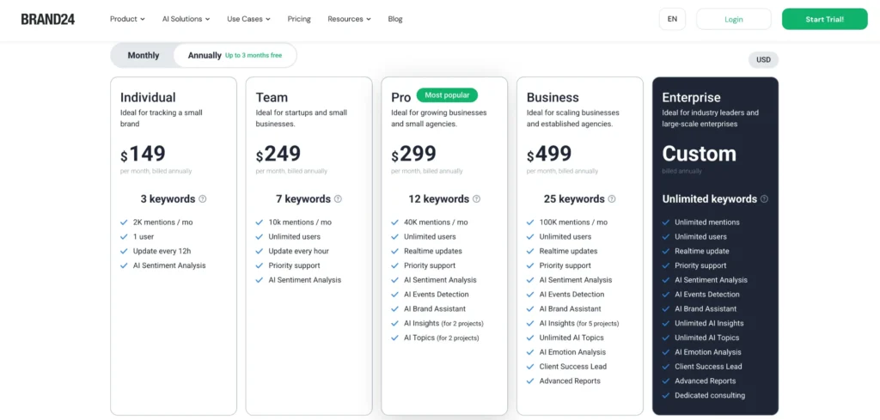
Task: Click the Login button
Action: click(734, 19)
